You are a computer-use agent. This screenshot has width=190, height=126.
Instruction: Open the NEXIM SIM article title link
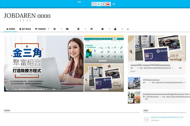(150, 65)
